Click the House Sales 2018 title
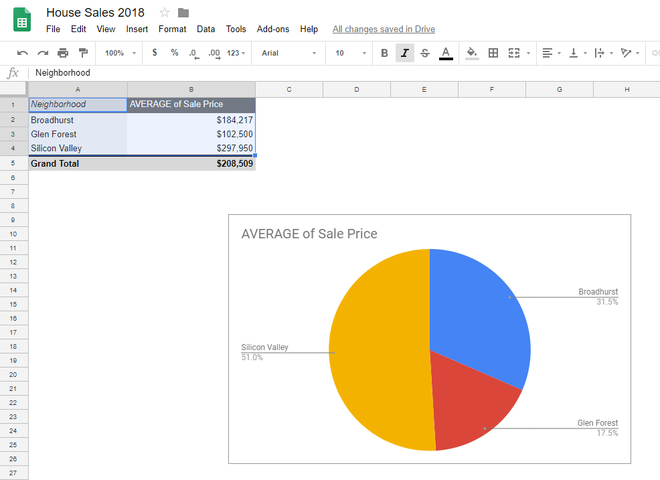The height and width of the screenshot is (480, 660). pyautogui.click(x=95, y=13)
